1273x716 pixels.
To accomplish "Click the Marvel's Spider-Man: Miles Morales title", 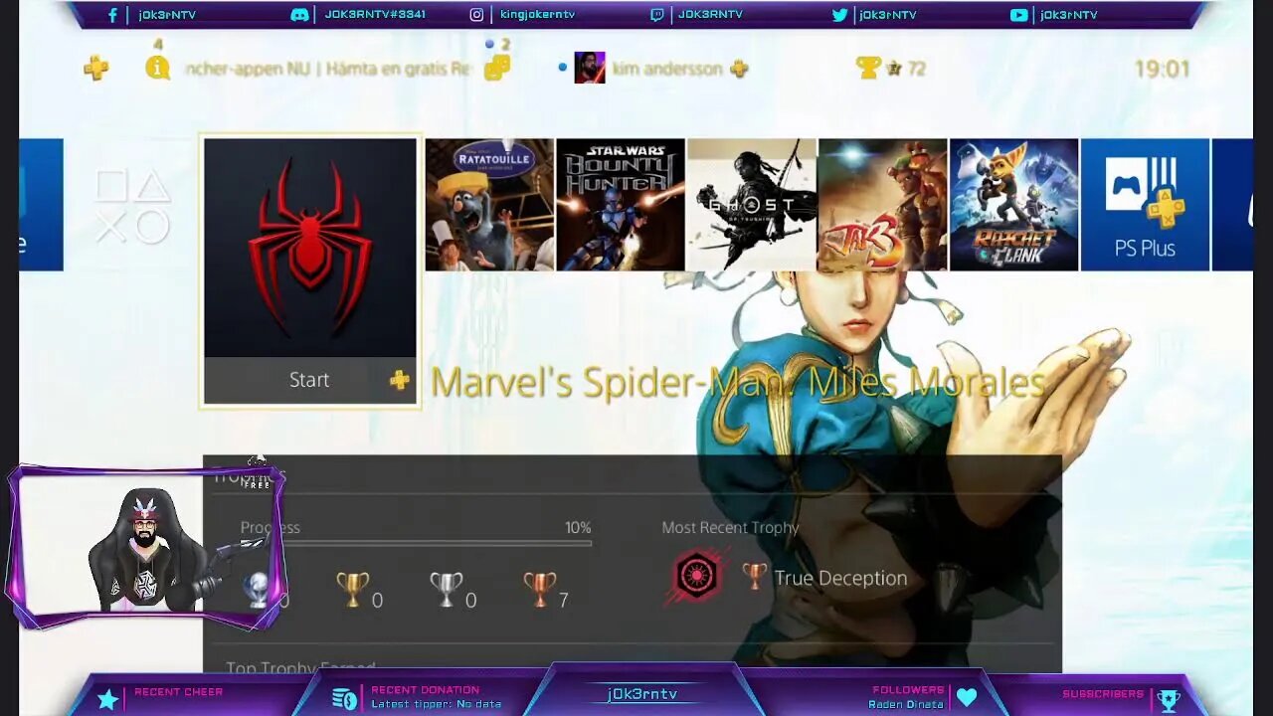I will click(x=737, y=383).
